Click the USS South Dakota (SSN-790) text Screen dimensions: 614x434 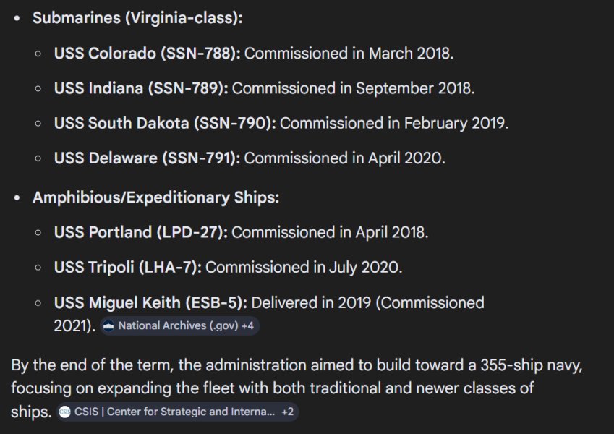click(x=165, y=123)
